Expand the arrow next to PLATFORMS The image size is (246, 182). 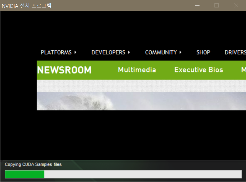[x=76, y=52]
